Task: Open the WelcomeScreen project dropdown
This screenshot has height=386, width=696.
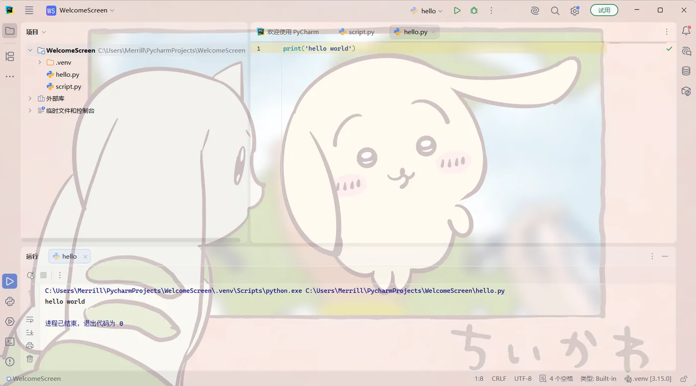Action: pos(81,10)
